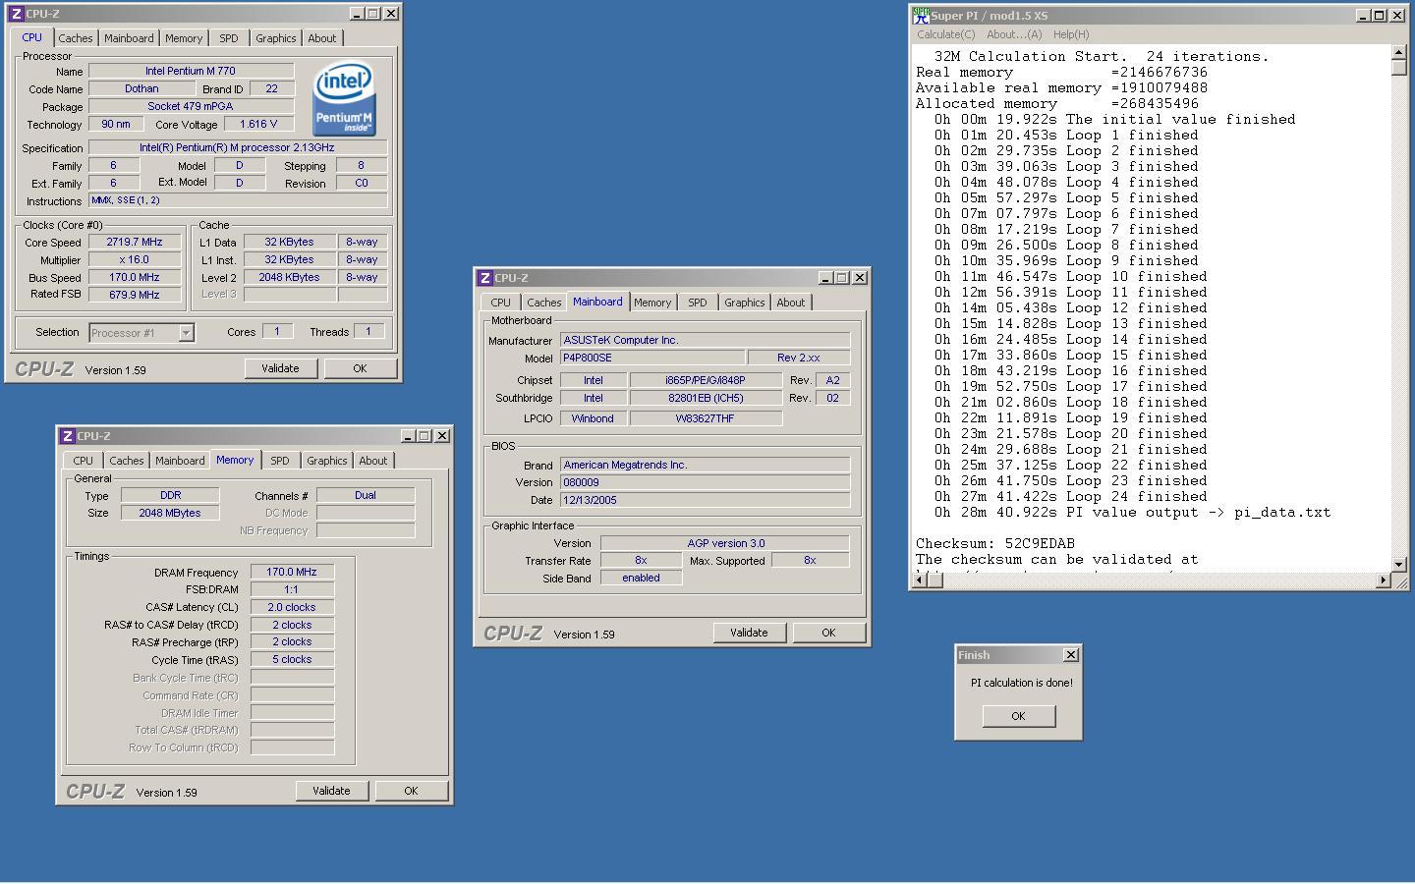Viewport: 1415px width, 884px height.
Task: Close the CPU-Z CPU window
Action: 391,14
